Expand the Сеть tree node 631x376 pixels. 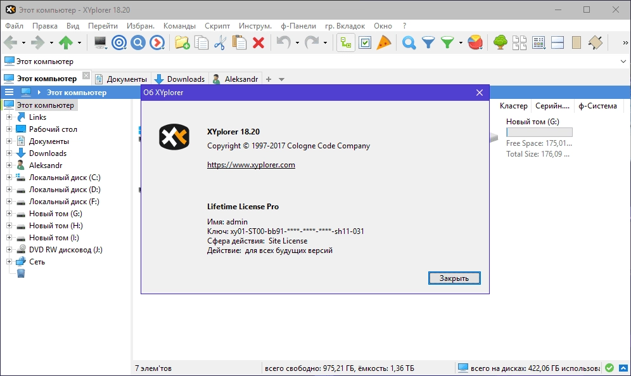tap(9, 262)
